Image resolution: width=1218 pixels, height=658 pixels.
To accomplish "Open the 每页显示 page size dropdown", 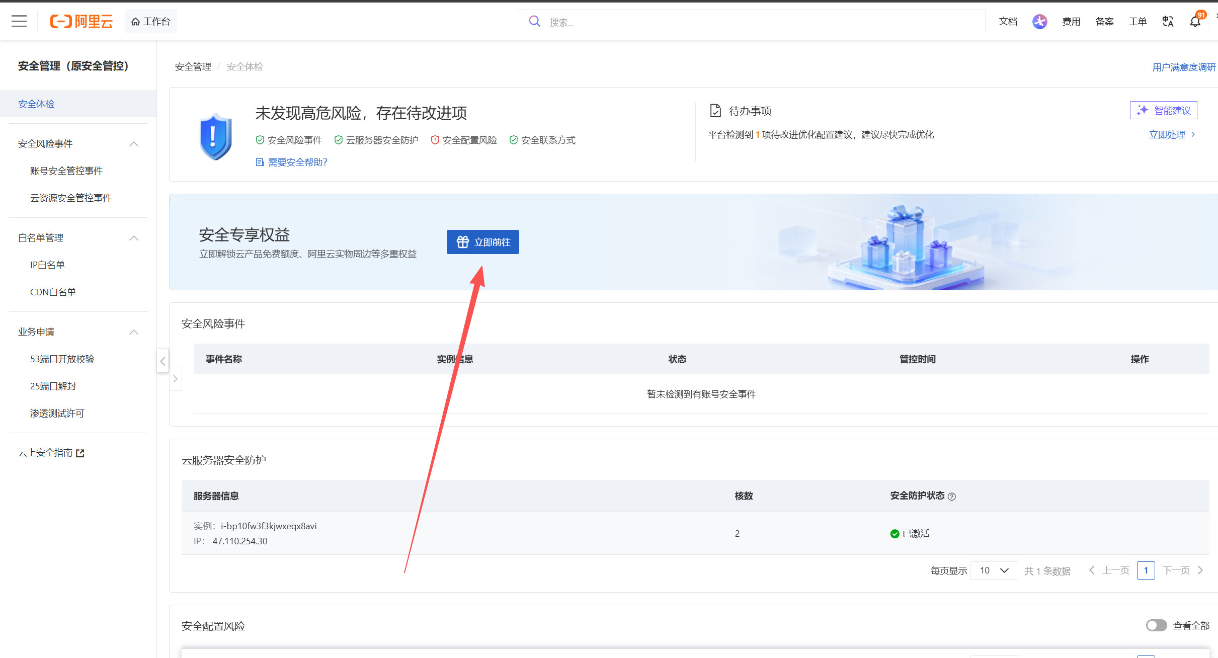I will (x=994, y=570).
